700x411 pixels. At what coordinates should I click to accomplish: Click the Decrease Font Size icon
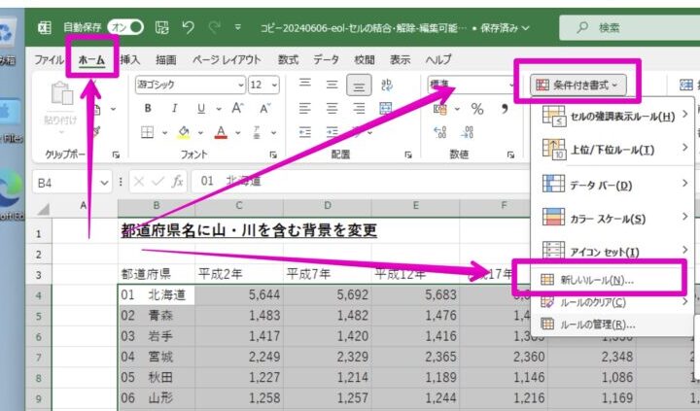(264, 108)
